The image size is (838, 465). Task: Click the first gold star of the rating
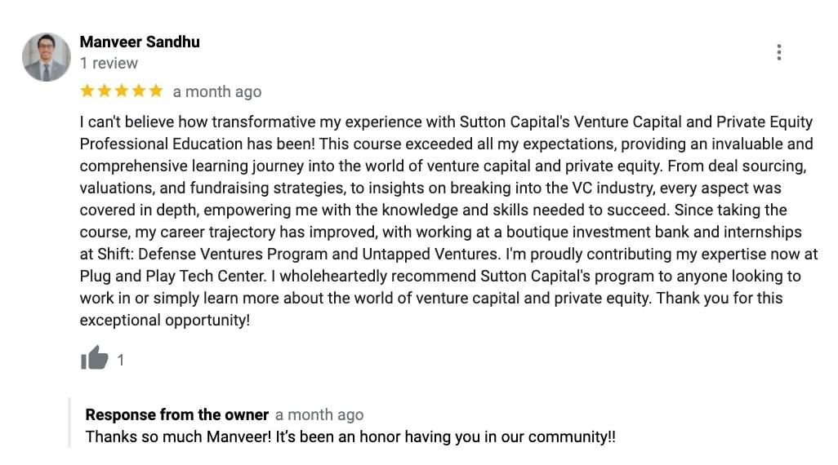click(87, 91)
